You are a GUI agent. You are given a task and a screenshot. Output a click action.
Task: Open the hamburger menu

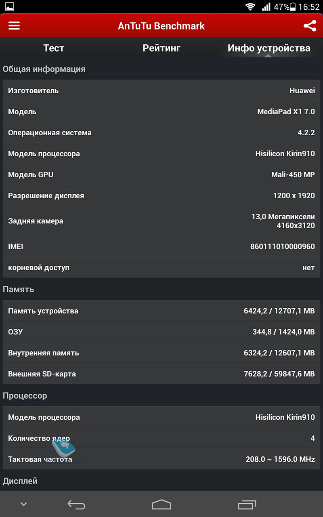tap(14, 26)
